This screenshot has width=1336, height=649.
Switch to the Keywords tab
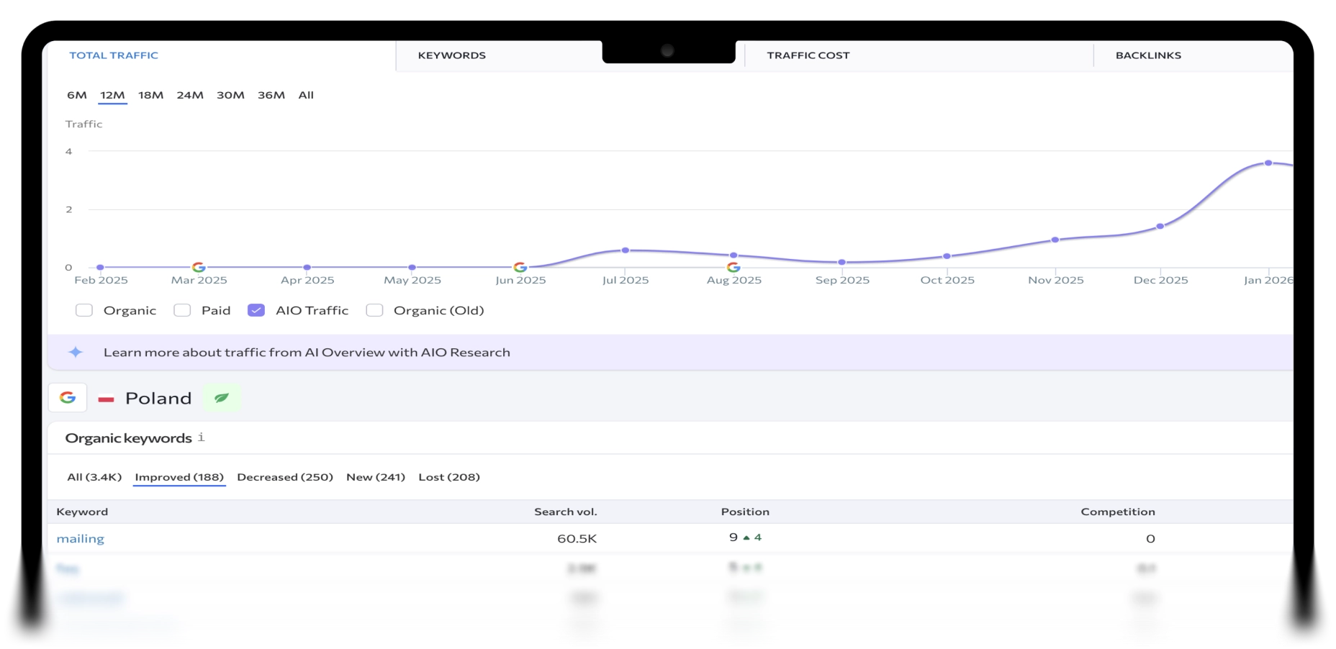[452, 55]
